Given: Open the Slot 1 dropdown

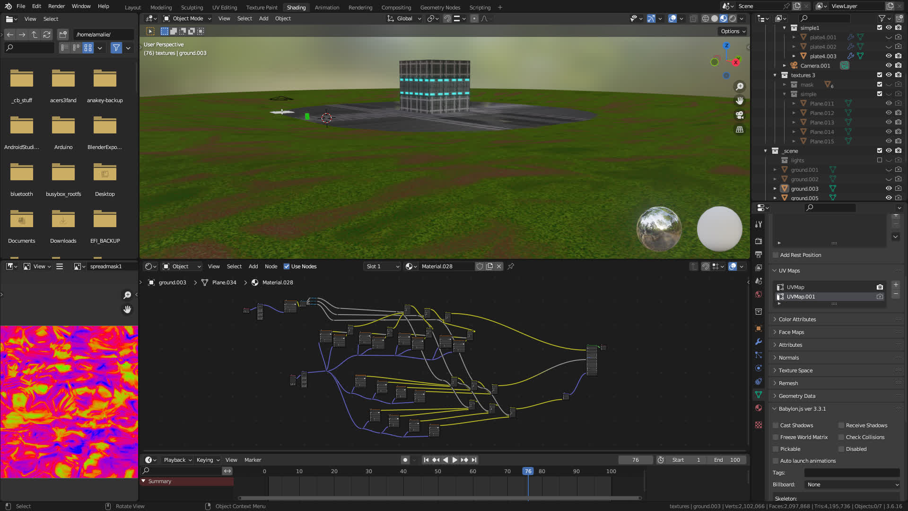Looking at the screenshot, I should coord(382,266).
